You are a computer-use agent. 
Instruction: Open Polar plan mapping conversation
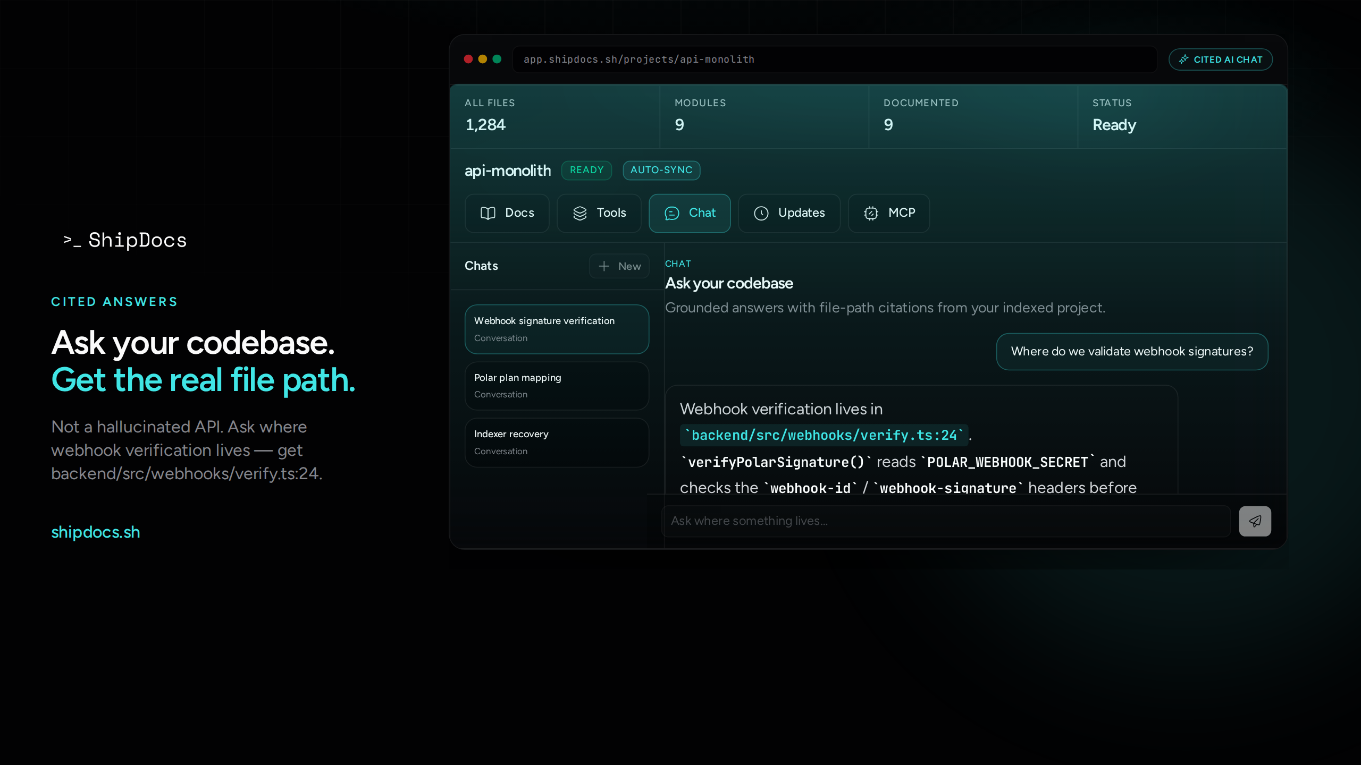[557, 386]
